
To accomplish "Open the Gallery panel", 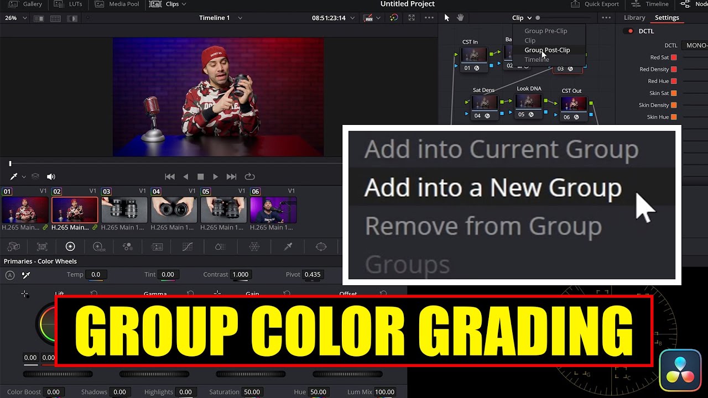I will pyautogui.click(x=25, y=4).
